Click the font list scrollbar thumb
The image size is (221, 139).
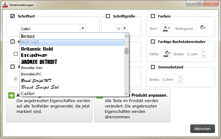[127, 51]
